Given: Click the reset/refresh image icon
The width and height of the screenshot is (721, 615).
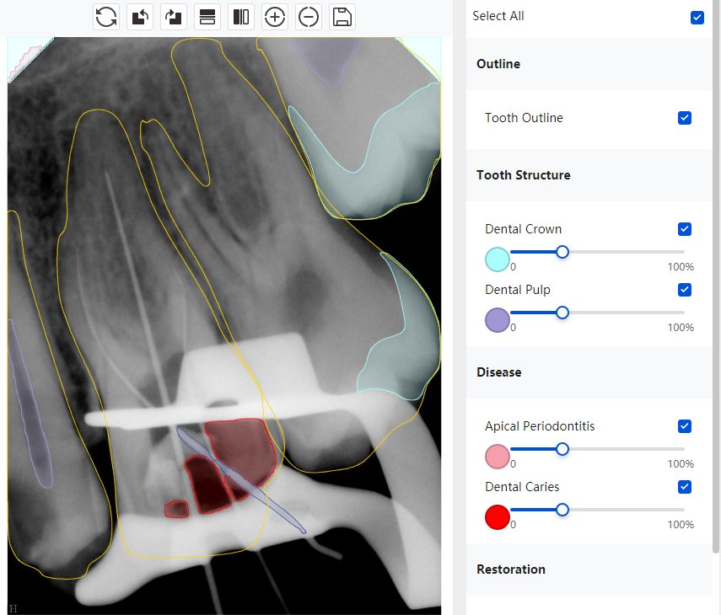Looking at the screenshot, I should pyautogui.click(x=106, y=18).
